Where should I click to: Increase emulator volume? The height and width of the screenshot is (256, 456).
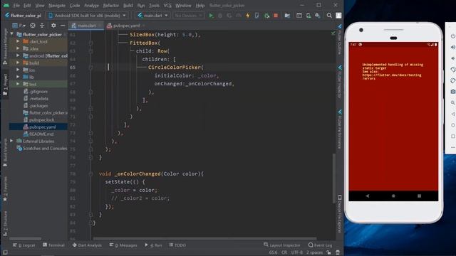pyautogui.click(x=453, y=48)
